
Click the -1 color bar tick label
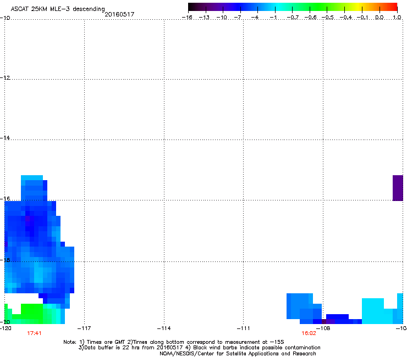pyautogui.click(x=273, y=18)
